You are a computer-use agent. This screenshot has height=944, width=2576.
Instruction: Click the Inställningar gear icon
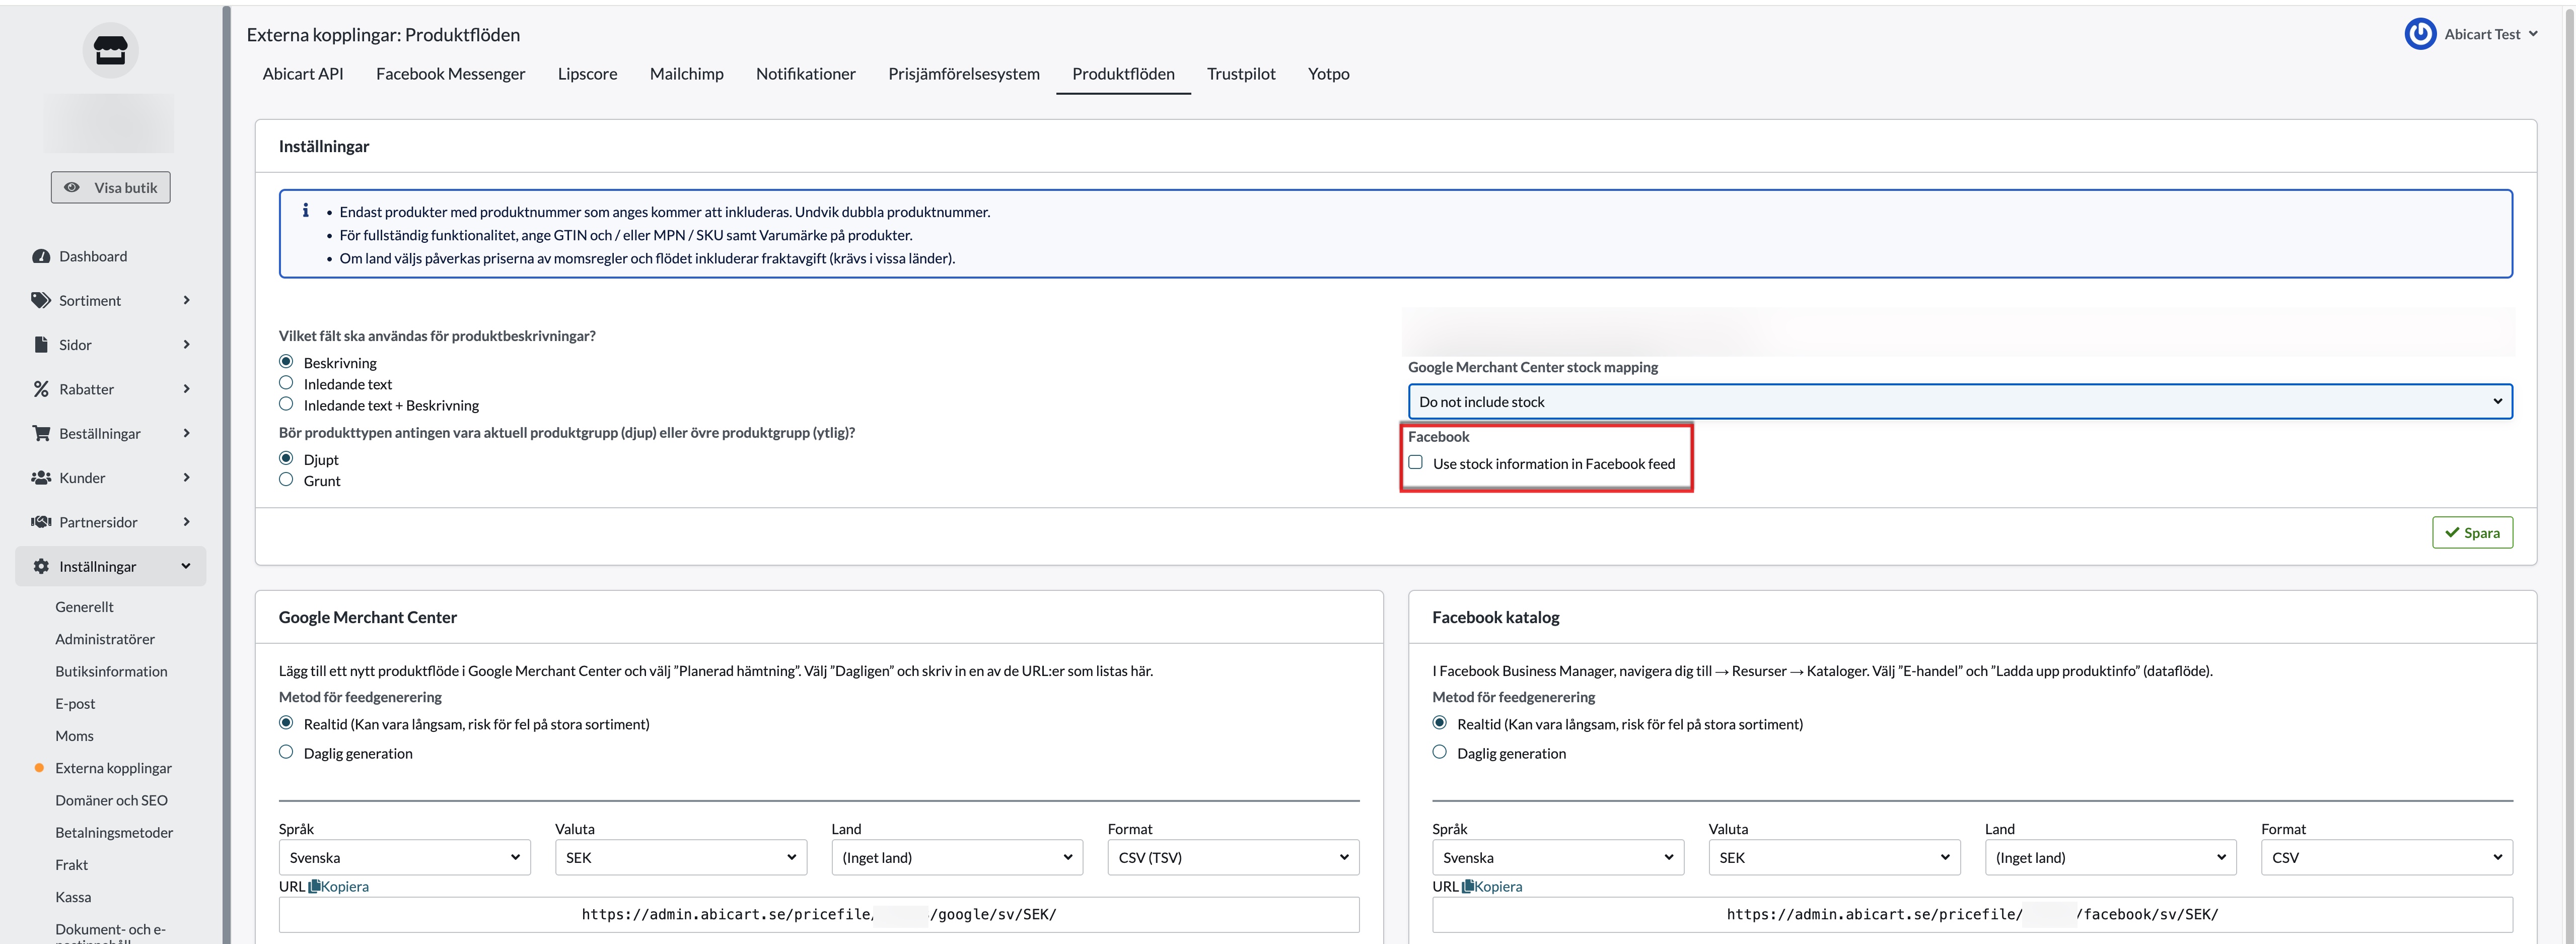pyautogui.click(x=41, y=566)
